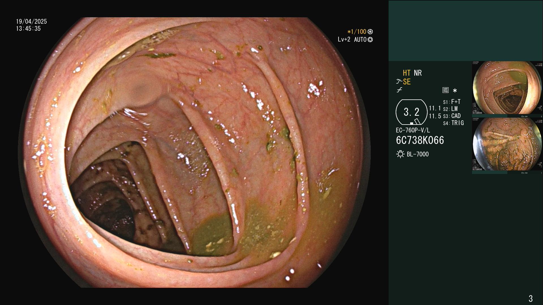Click the serial number 6C738K066
Image resolution: width=543 pixels, height=305 pixels.
pos(420,140)
